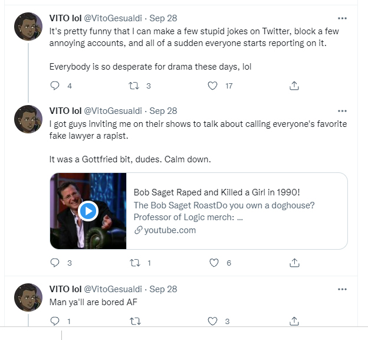The width and height of the screenshot is (368, 340).
Task: Retweet the 'bored AF' tweet
Action: pyautogui.click(x=134, y=322)
